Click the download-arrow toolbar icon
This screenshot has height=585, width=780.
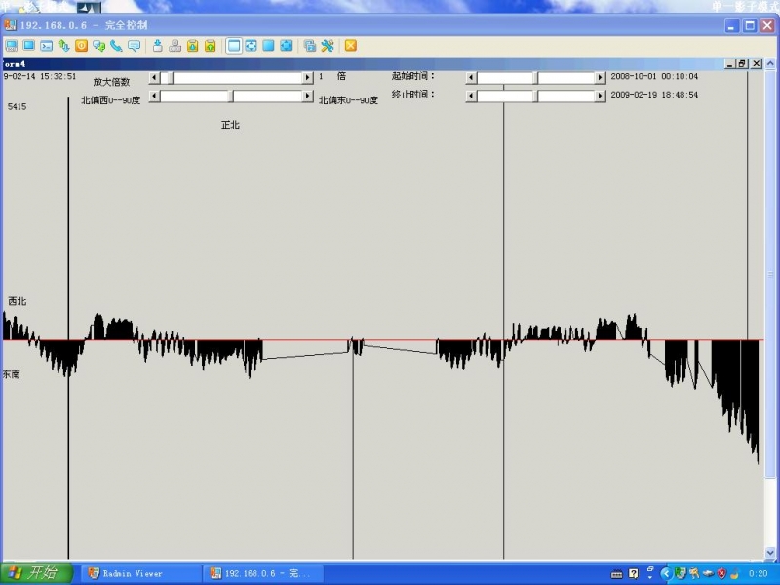pos(158,46)
